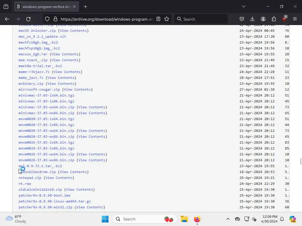302x226 pixels.
Task: Open the Downloads panel icon
Action: pos(252,19)
